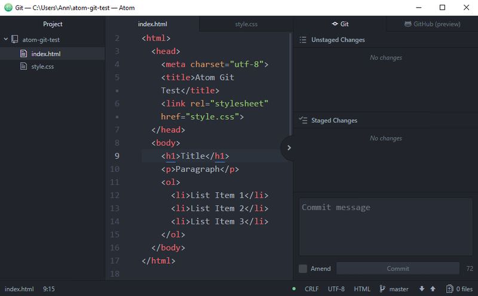This screenshot has width=478, height=296.
Task: Open the HTML grammar selector
Action: tap(362, 289)
